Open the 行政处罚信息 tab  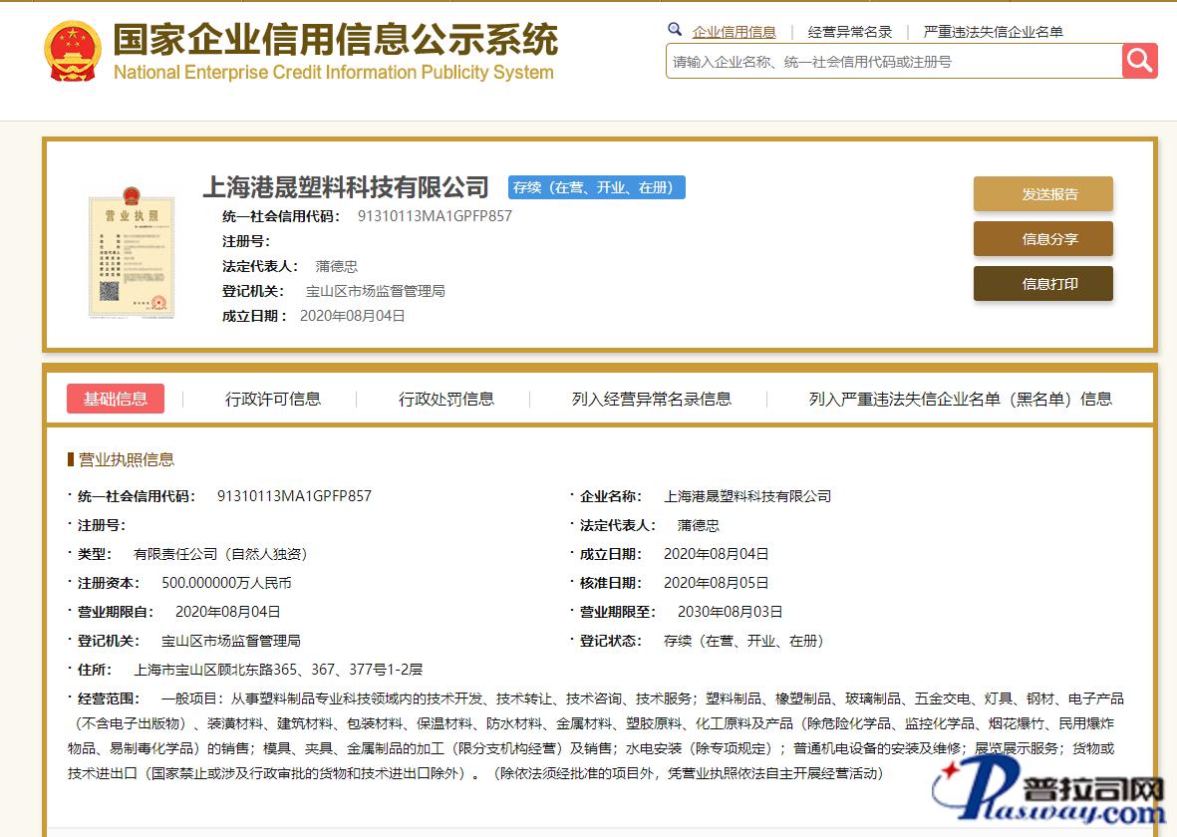446,399
